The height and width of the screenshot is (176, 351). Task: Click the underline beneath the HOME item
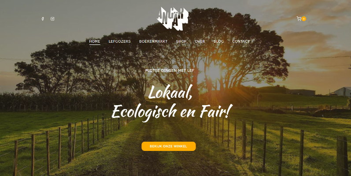coord(95,44)
